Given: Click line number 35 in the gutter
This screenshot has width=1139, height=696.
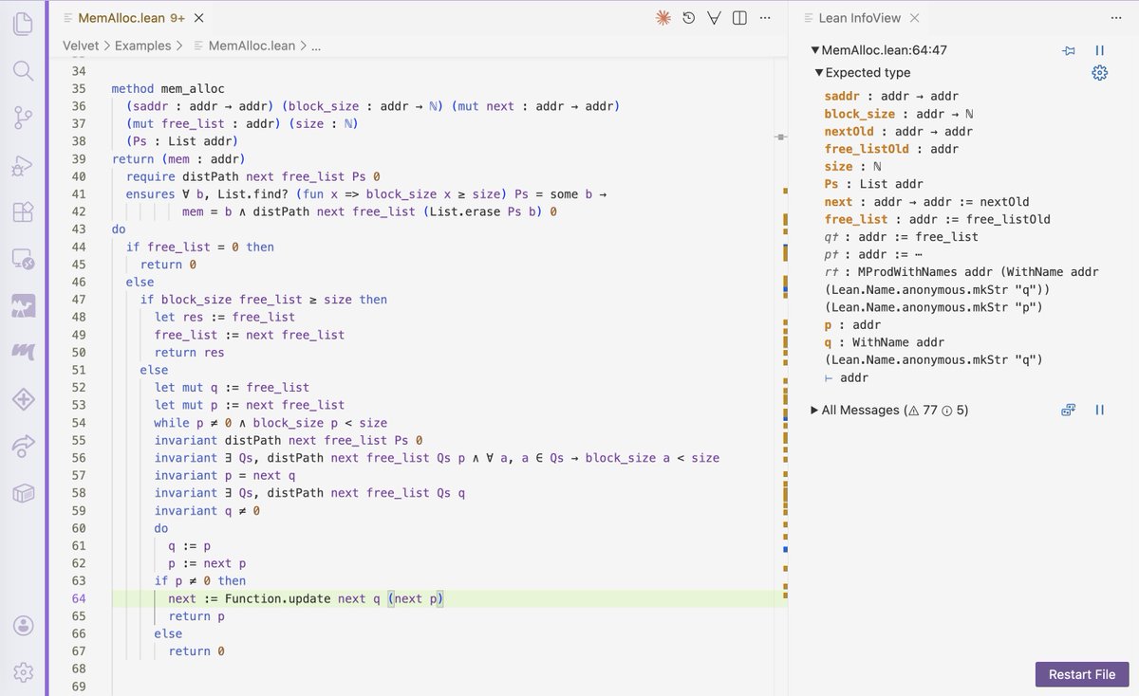Looking at the screenshot, I should click(x=78, y=88).
